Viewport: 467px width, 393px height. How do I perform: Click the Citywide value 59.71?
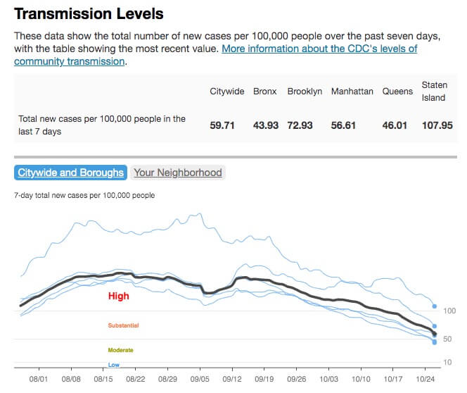tap(226, 125)
